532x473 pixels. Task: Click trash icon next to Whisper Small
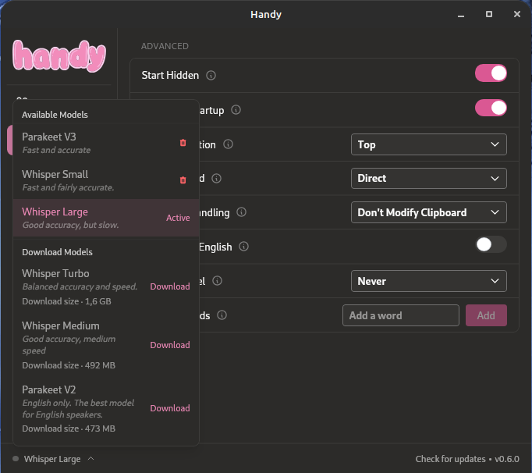click(183, 180)
